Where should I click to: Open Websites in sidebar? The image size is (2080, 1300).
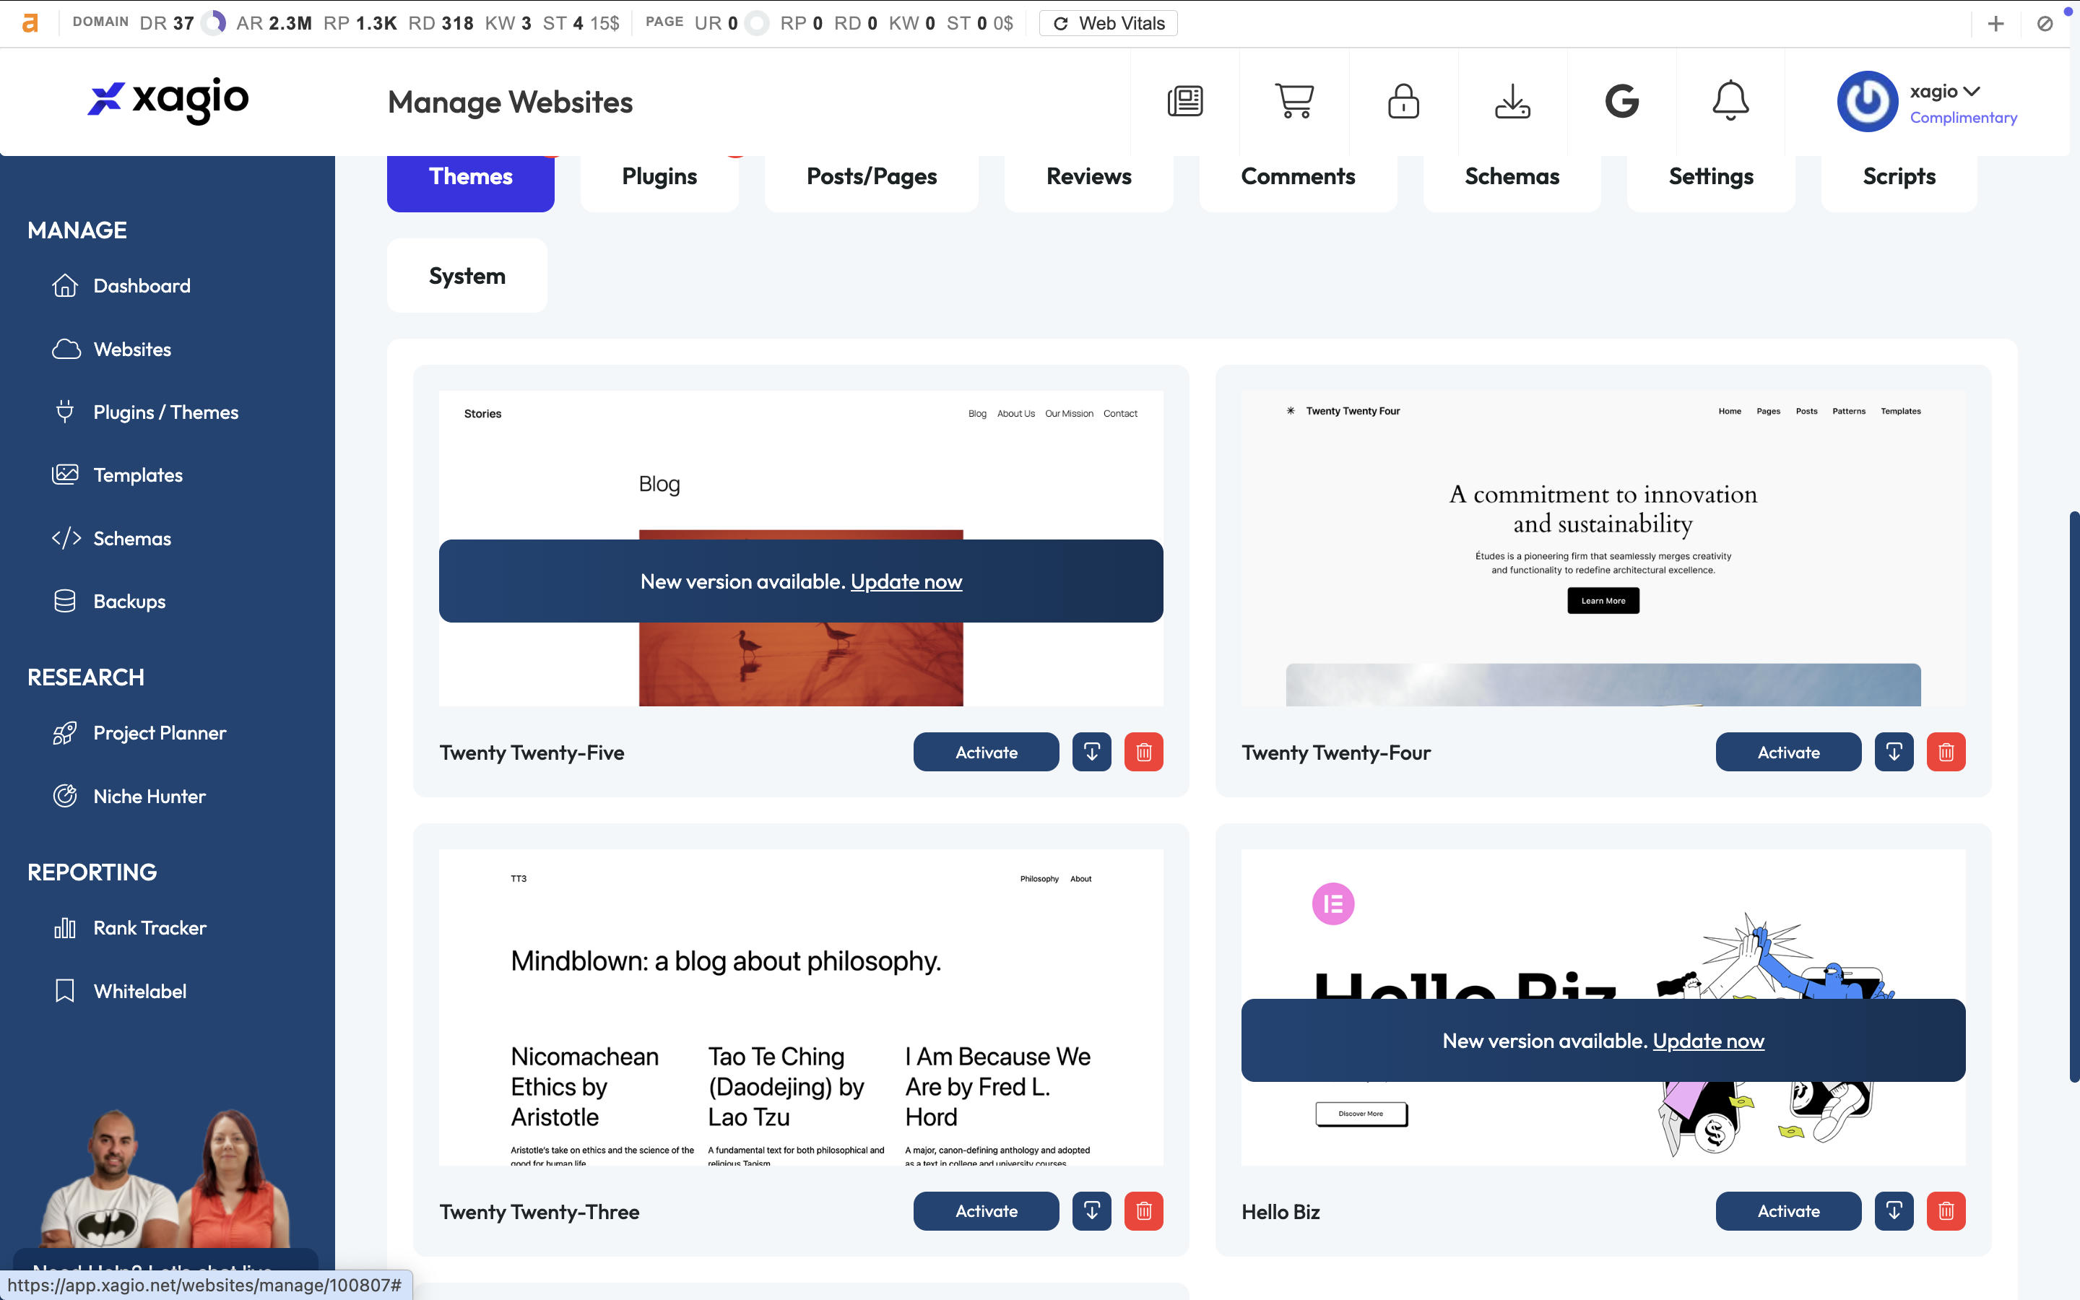coord(112,349)
